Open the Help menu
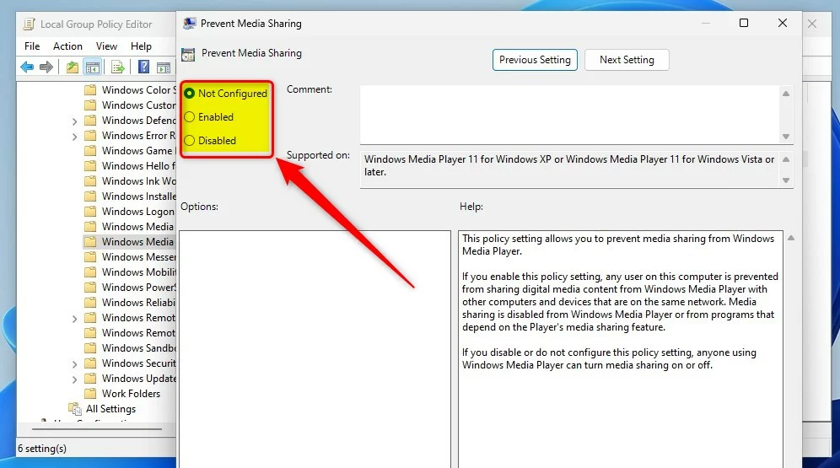This screenshot has width=840, height=468. tap(141, 46)
